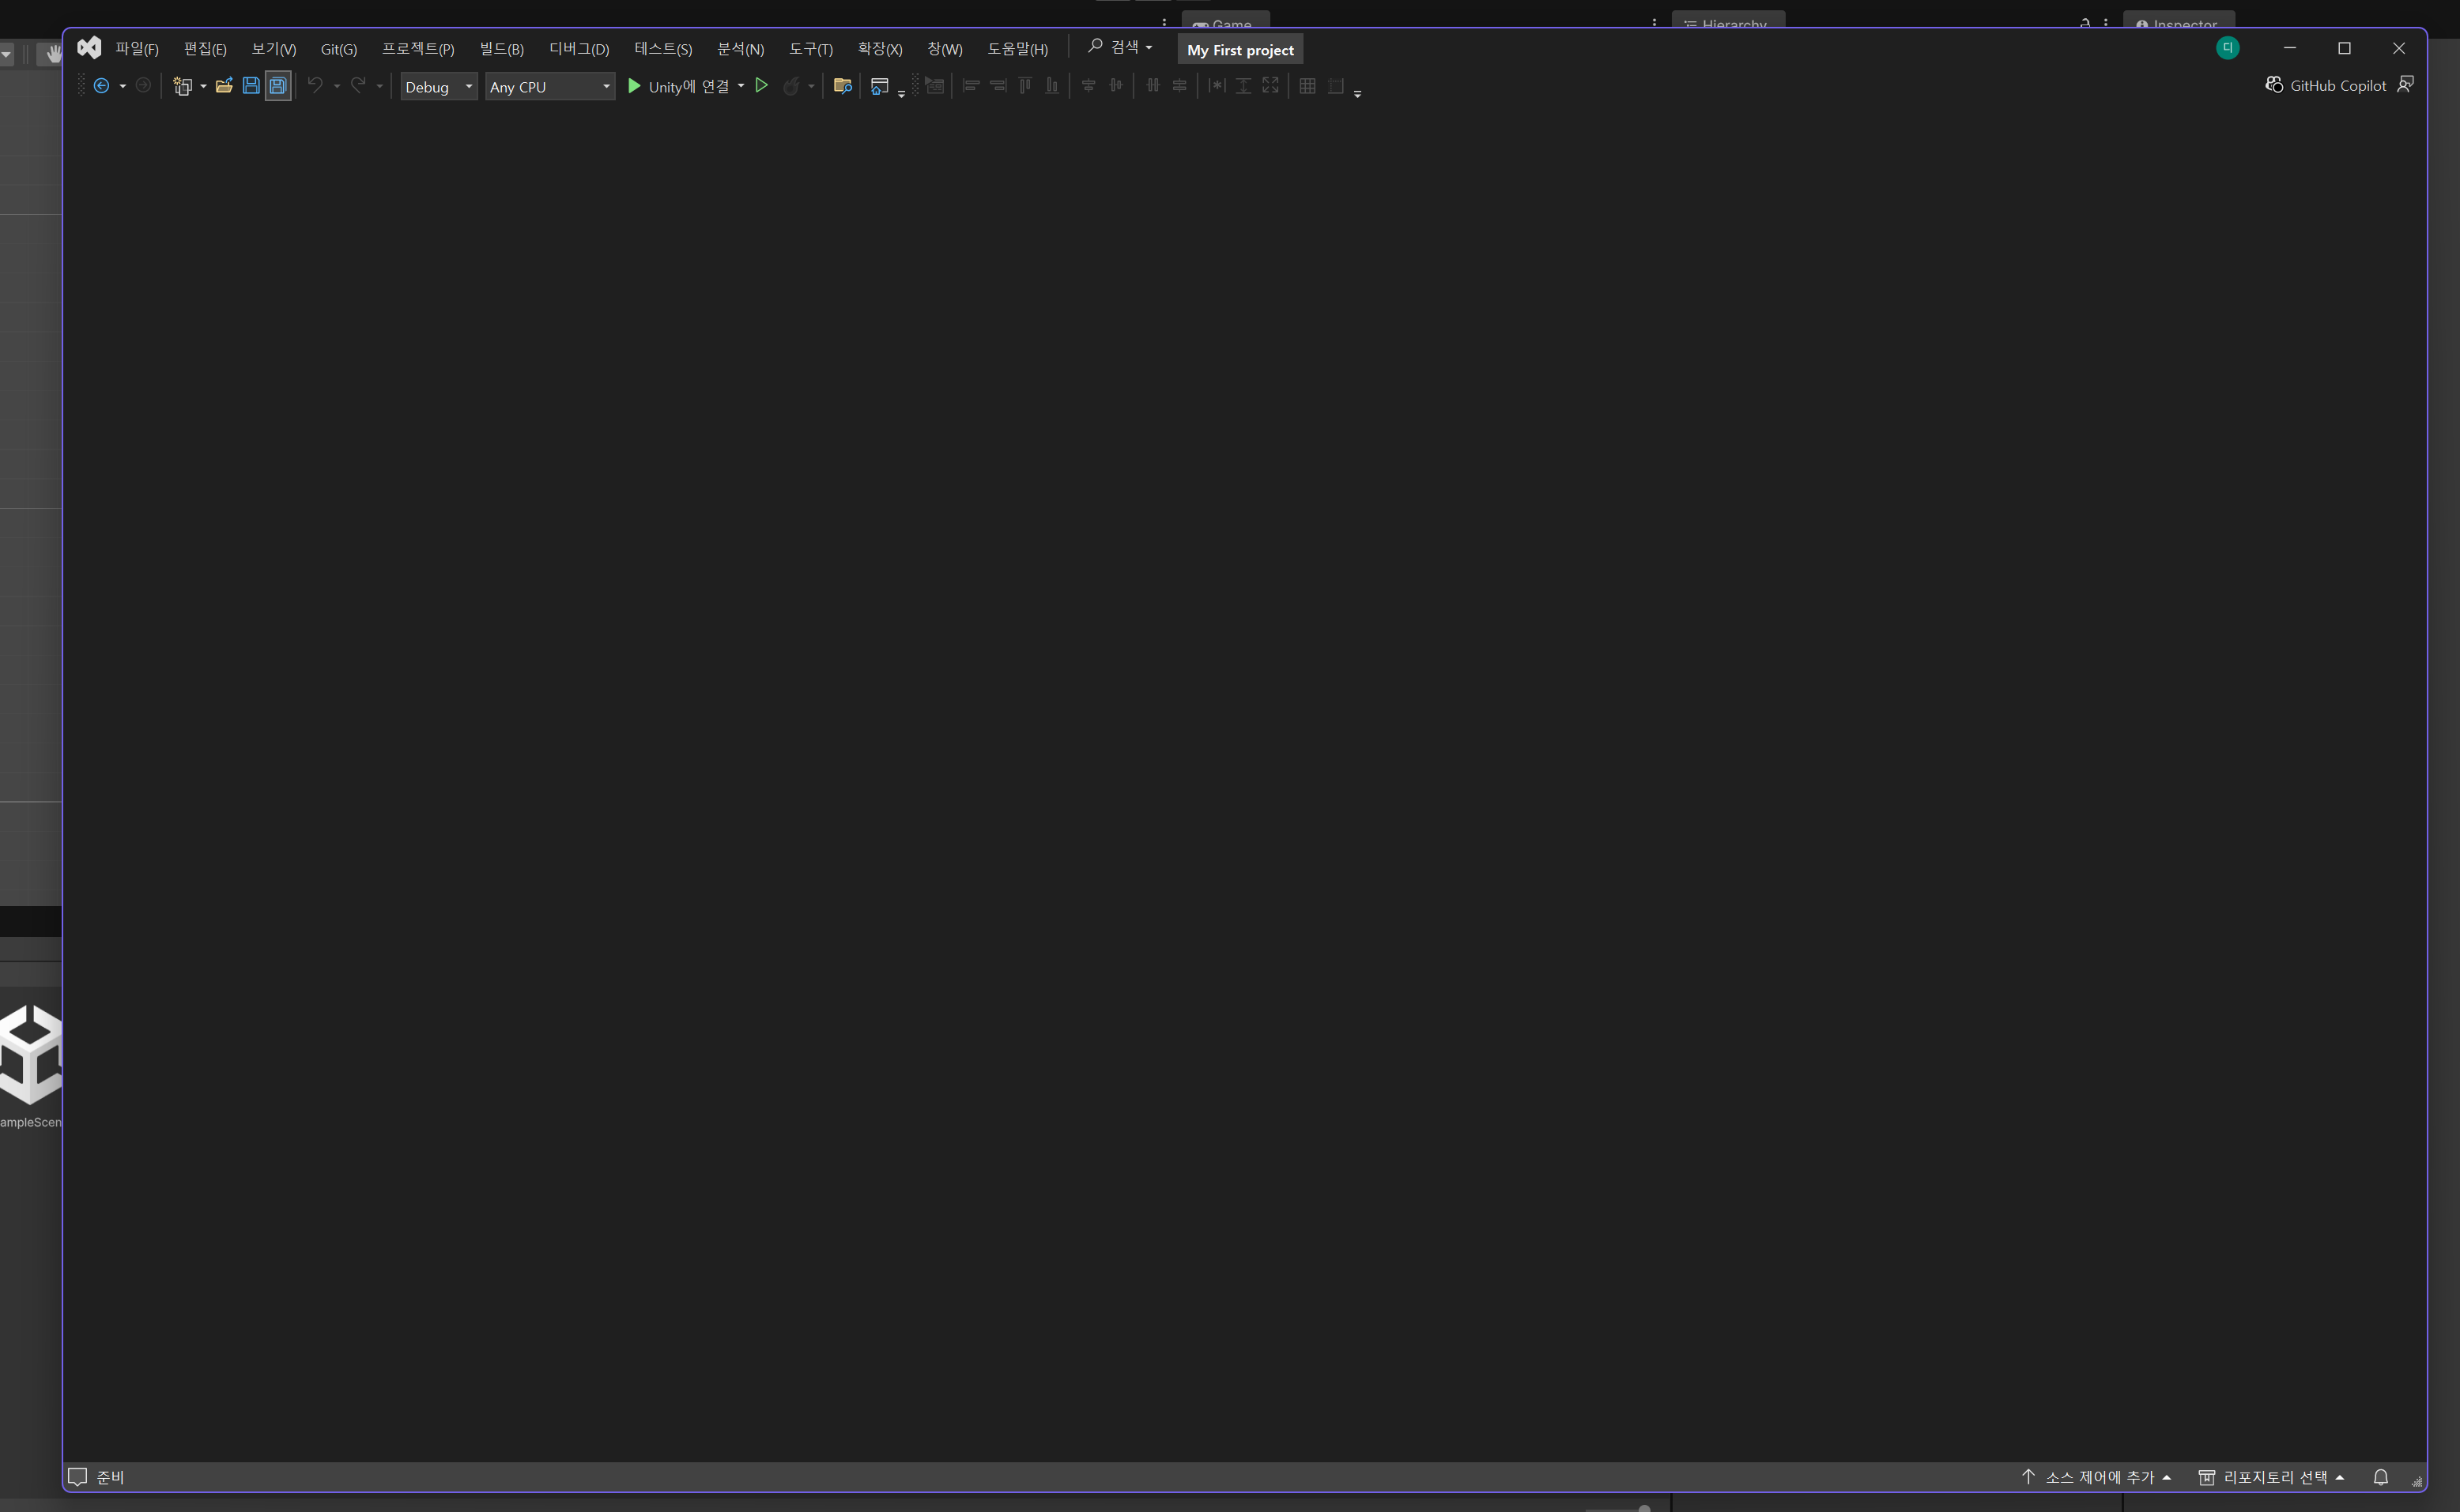Click the open file folder icon

pyautogui.click(x=224, y=86)
